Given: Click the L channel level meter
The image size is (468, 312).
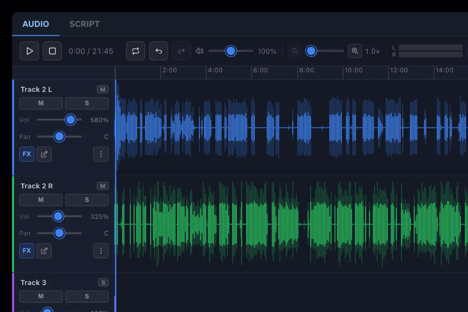Looking at the screenshot, I should point(431,48).
